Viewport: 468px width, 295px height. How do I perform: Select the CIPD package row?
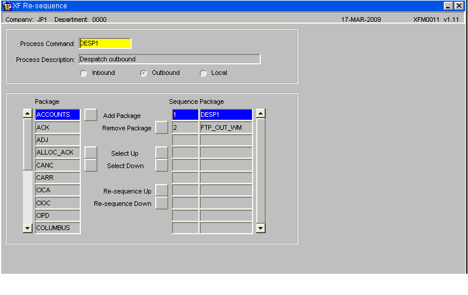click(x=58, y=215)
